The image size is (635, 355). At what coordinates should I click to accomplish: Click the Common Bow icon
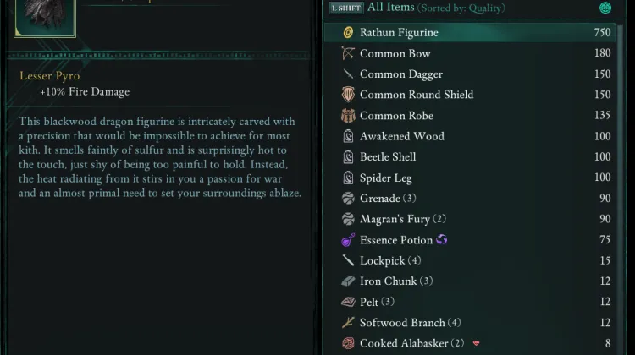click(x=348, y=53)
